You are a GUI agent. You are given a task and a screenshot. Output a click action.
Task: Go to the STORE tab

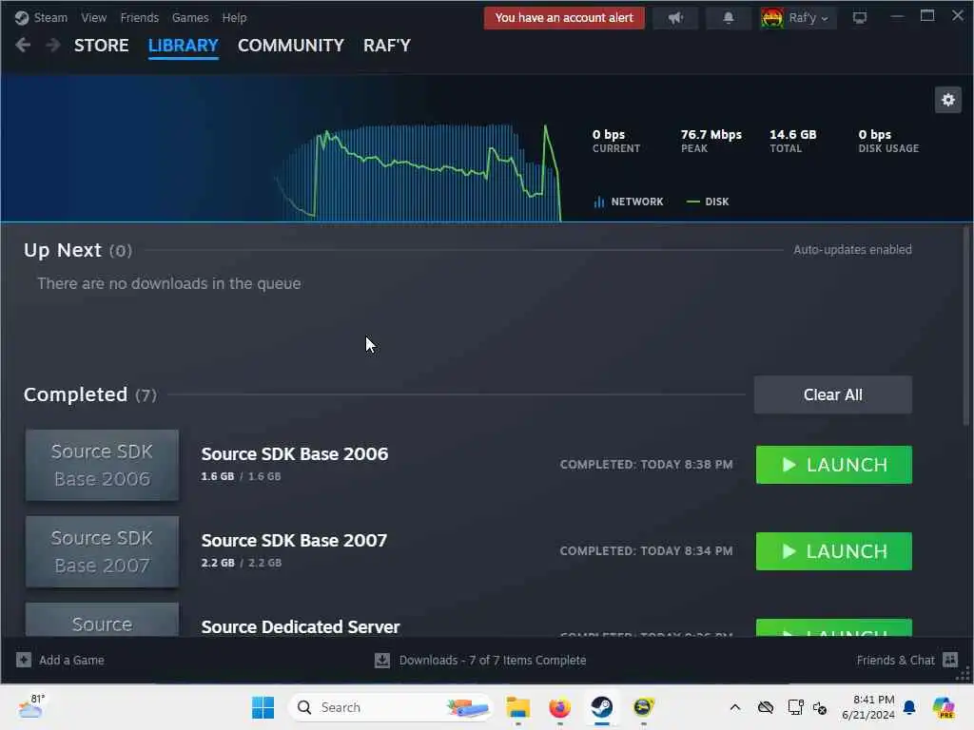point(101,46)
